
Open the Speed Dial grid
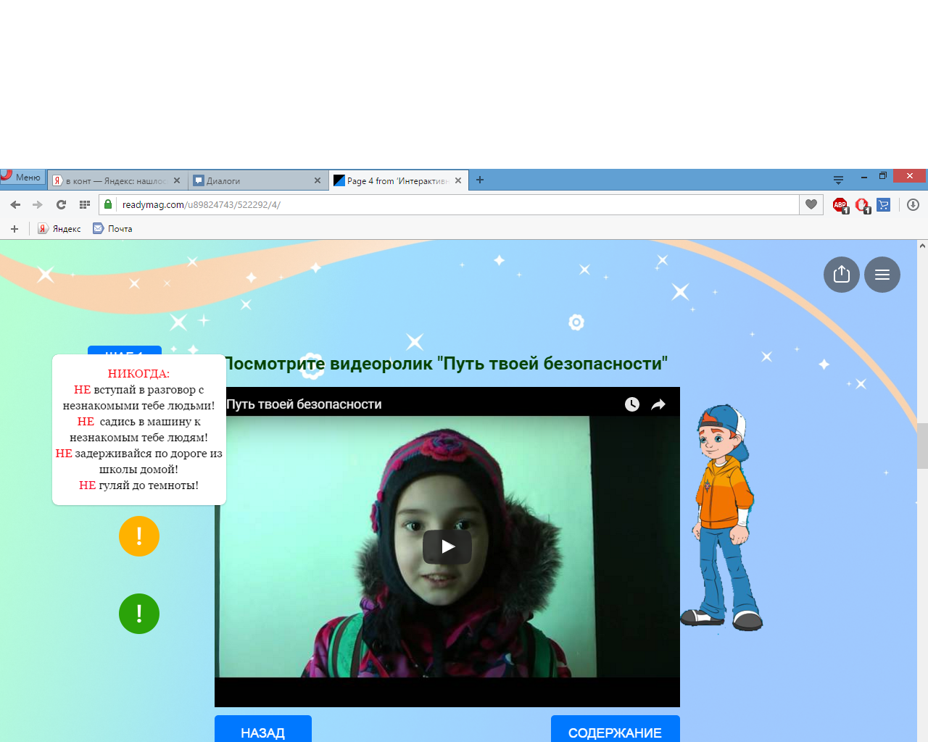(x=84, y=204)
